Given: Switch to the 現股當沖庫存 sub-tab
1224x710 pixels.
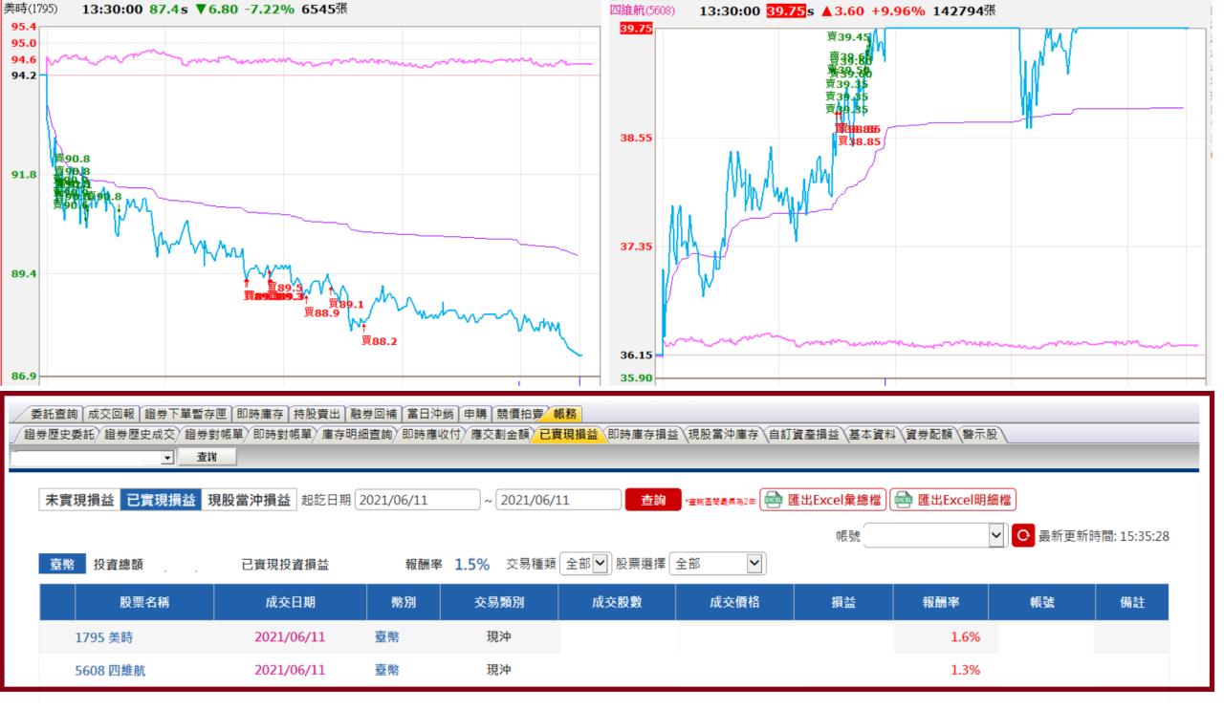Looking at the screenshot, I should pyautogui.click(x=725, y=435).
